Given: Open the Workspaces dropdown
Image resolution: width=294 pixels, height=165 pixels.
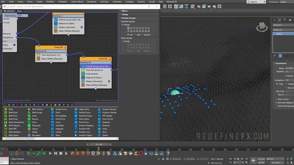Looking at the screenshot, I should 287,2.
